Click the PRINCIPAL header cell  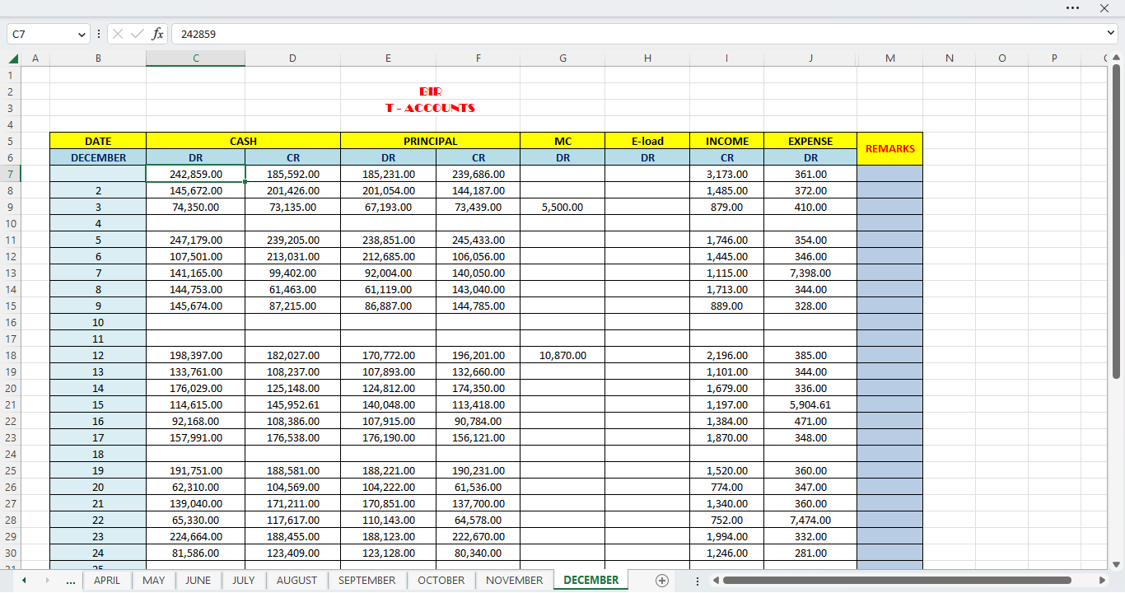point(431,141)
